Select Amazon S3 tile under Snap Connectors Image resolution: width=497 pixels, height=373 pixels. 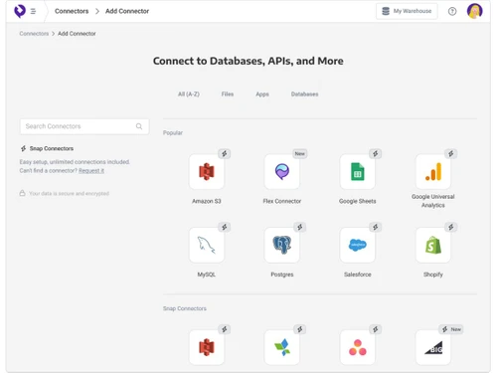point(207,347)
